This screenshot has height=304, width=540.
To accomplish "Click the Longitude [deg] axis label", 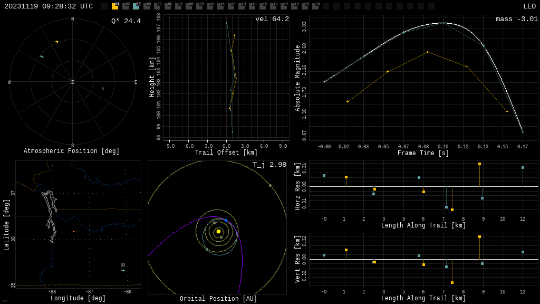I will click(x=78, y=298).
